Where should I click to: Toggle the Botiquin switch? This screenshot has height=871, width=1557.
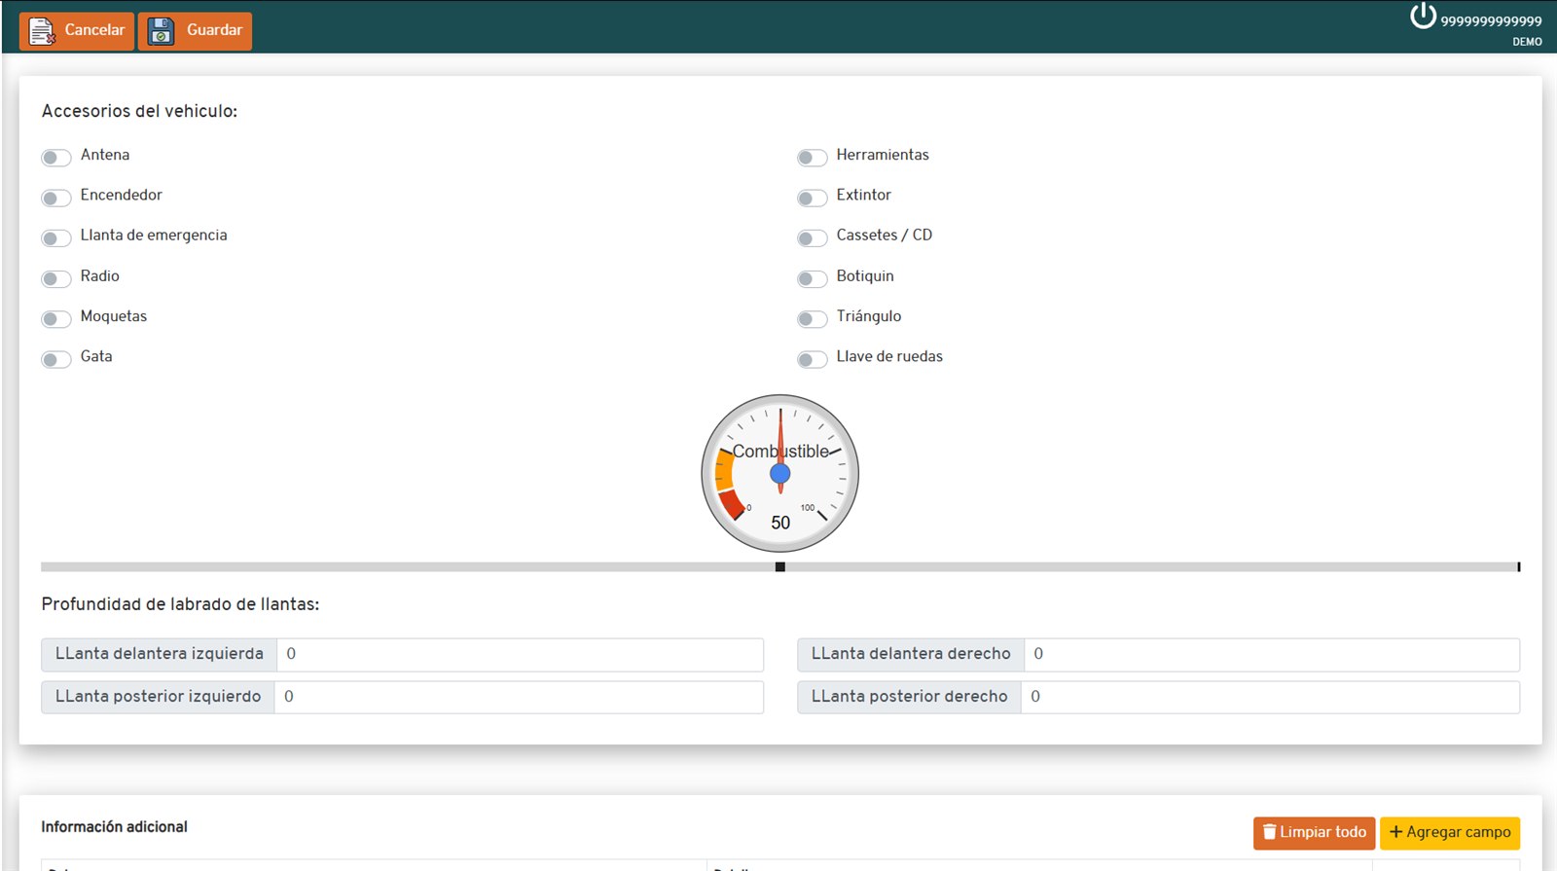[812, 279]
